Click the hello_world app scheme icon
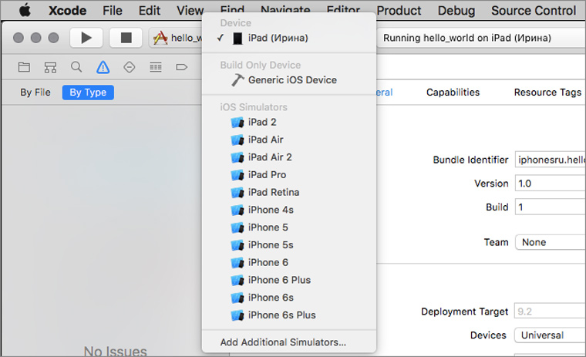Screen dimensions: 586x357 click(160, 38)
